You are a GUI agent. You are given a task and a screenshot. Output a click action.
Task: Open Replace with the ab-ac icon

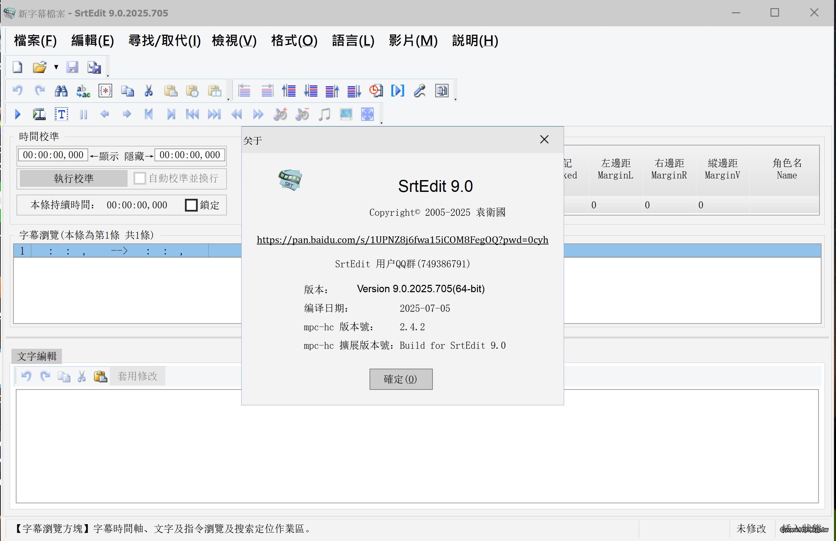(x=83, y=91)
